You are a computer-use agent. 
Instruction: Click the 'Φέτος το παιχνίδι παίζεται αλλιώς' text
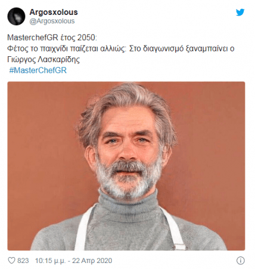pyautogui.click(x=67, y=48)
